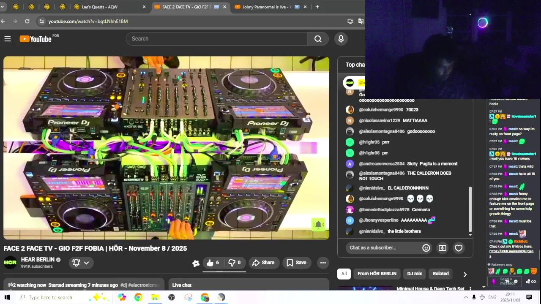Open the Top chat mode dropdown

tap(355, 65)
